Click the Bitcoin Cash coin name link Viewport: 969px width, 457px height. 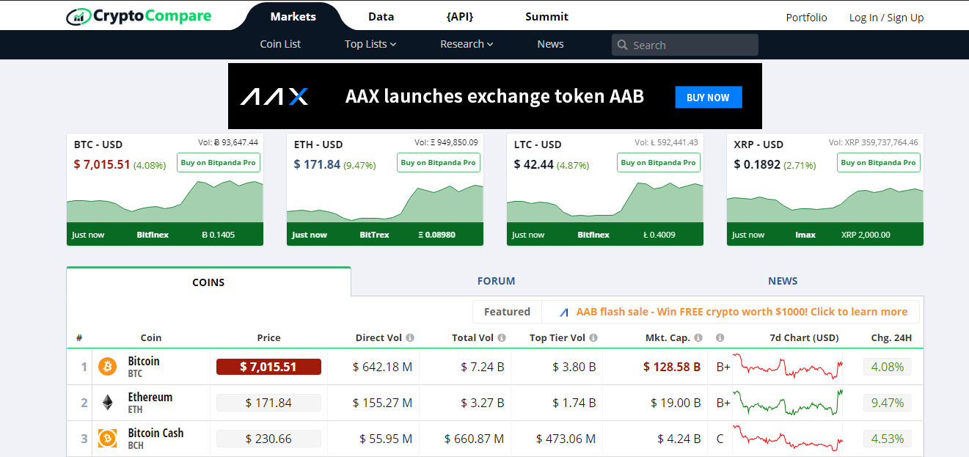156,433
